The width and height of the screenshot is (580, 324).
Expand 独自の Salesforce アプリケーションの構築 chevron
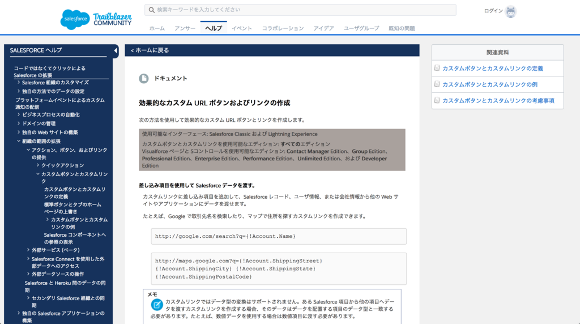[x=19, y=313]
